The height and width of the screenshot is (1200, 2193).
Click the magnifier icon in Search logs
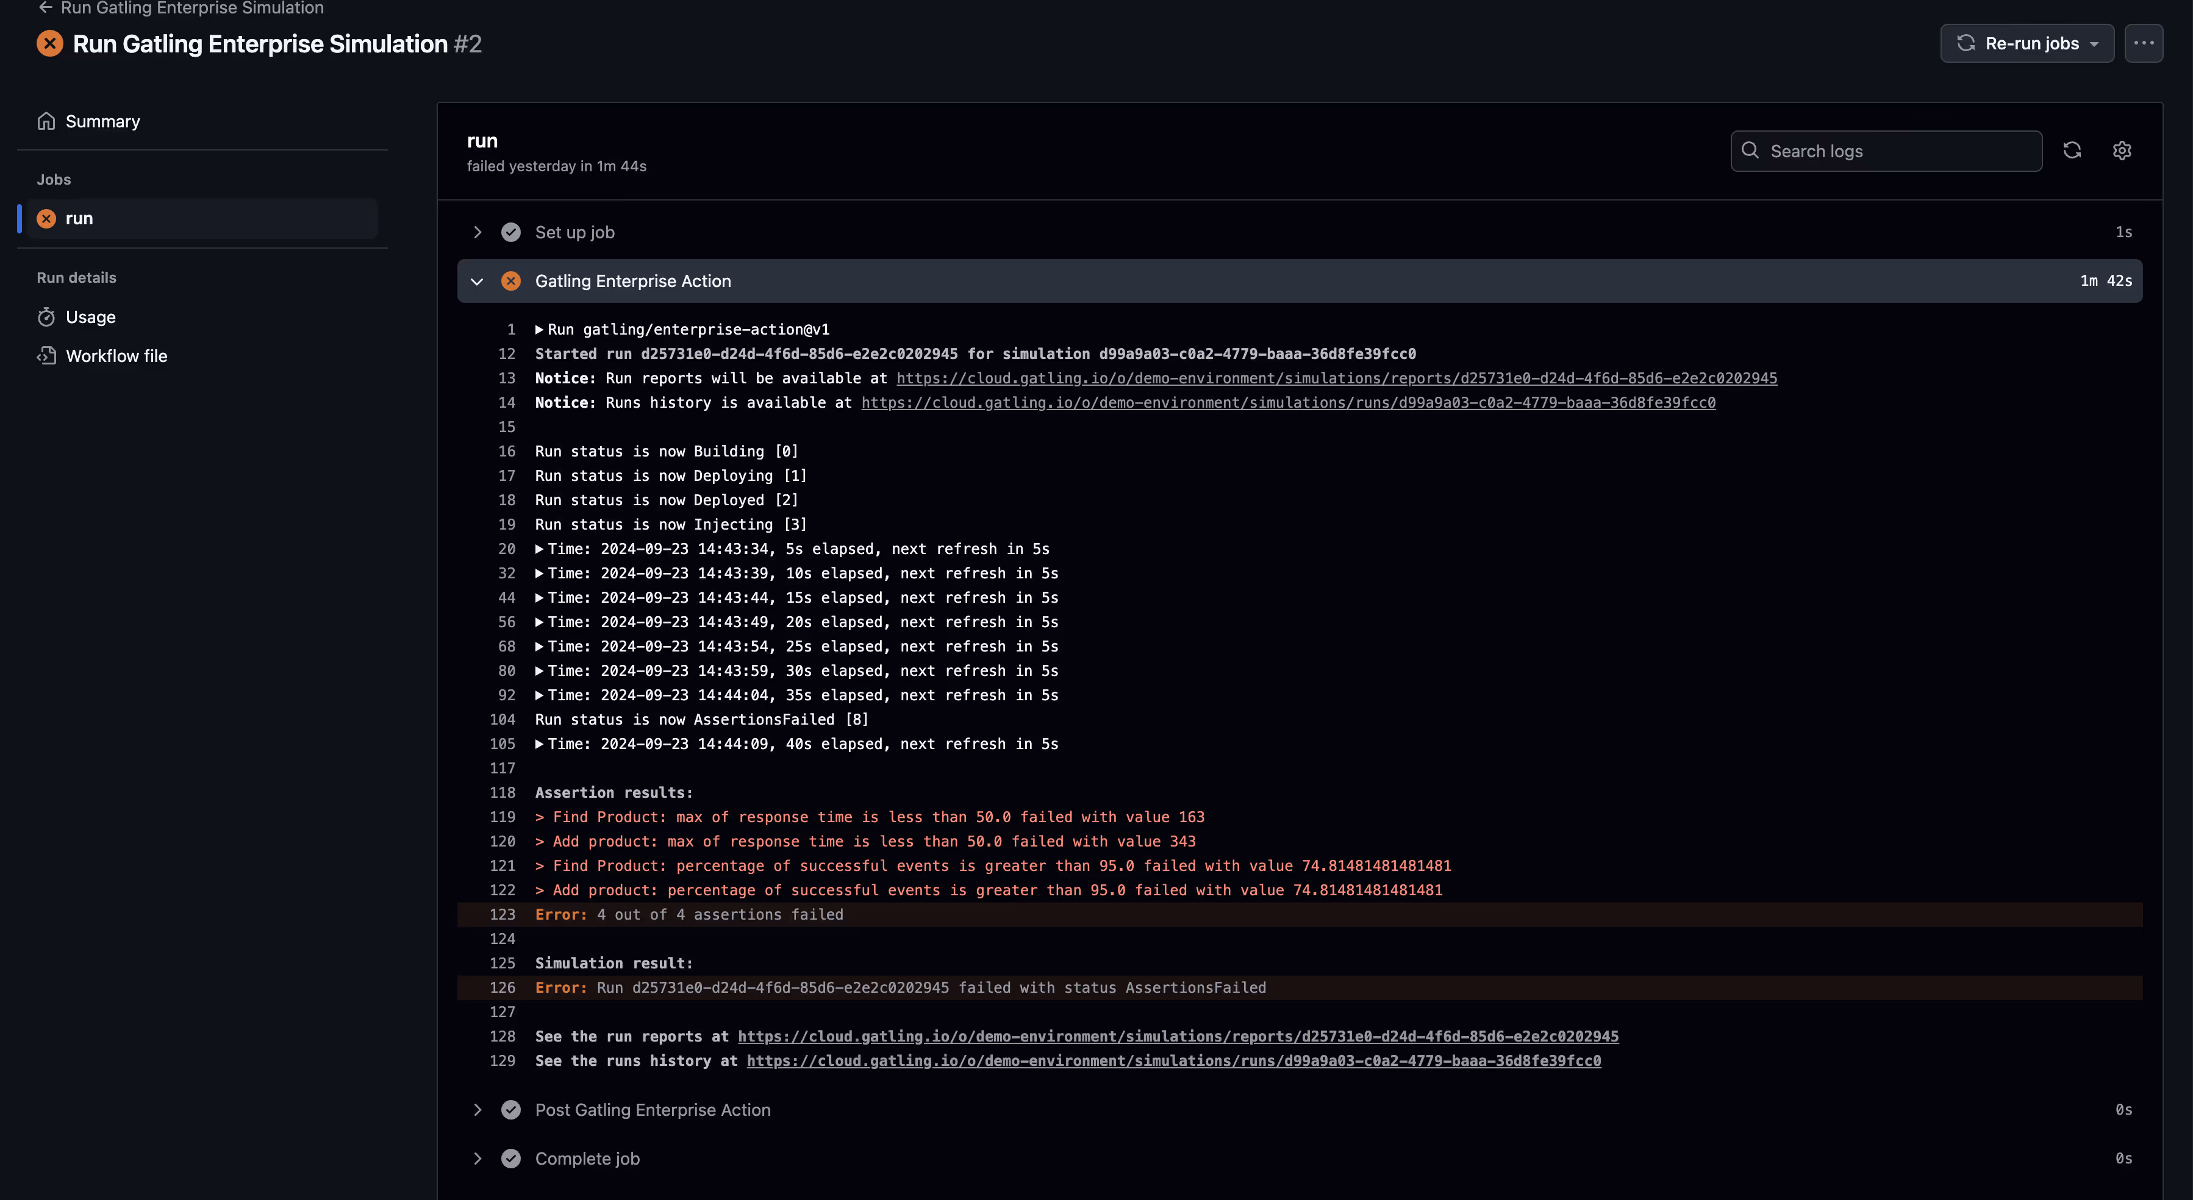[x=1750, y=151]
